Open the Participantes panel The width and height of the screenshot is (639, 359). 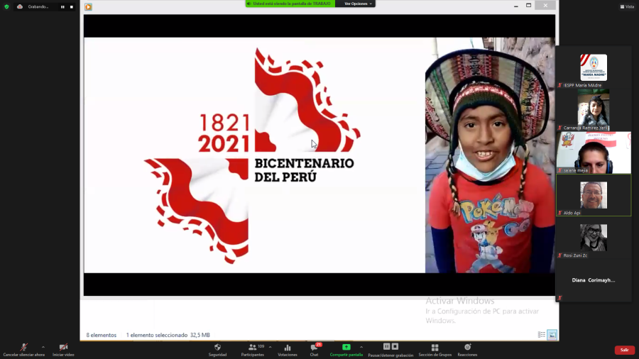[252, 348]
